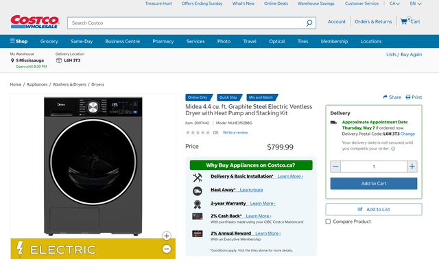Open the Travel menu

click(x=250, y=41)
